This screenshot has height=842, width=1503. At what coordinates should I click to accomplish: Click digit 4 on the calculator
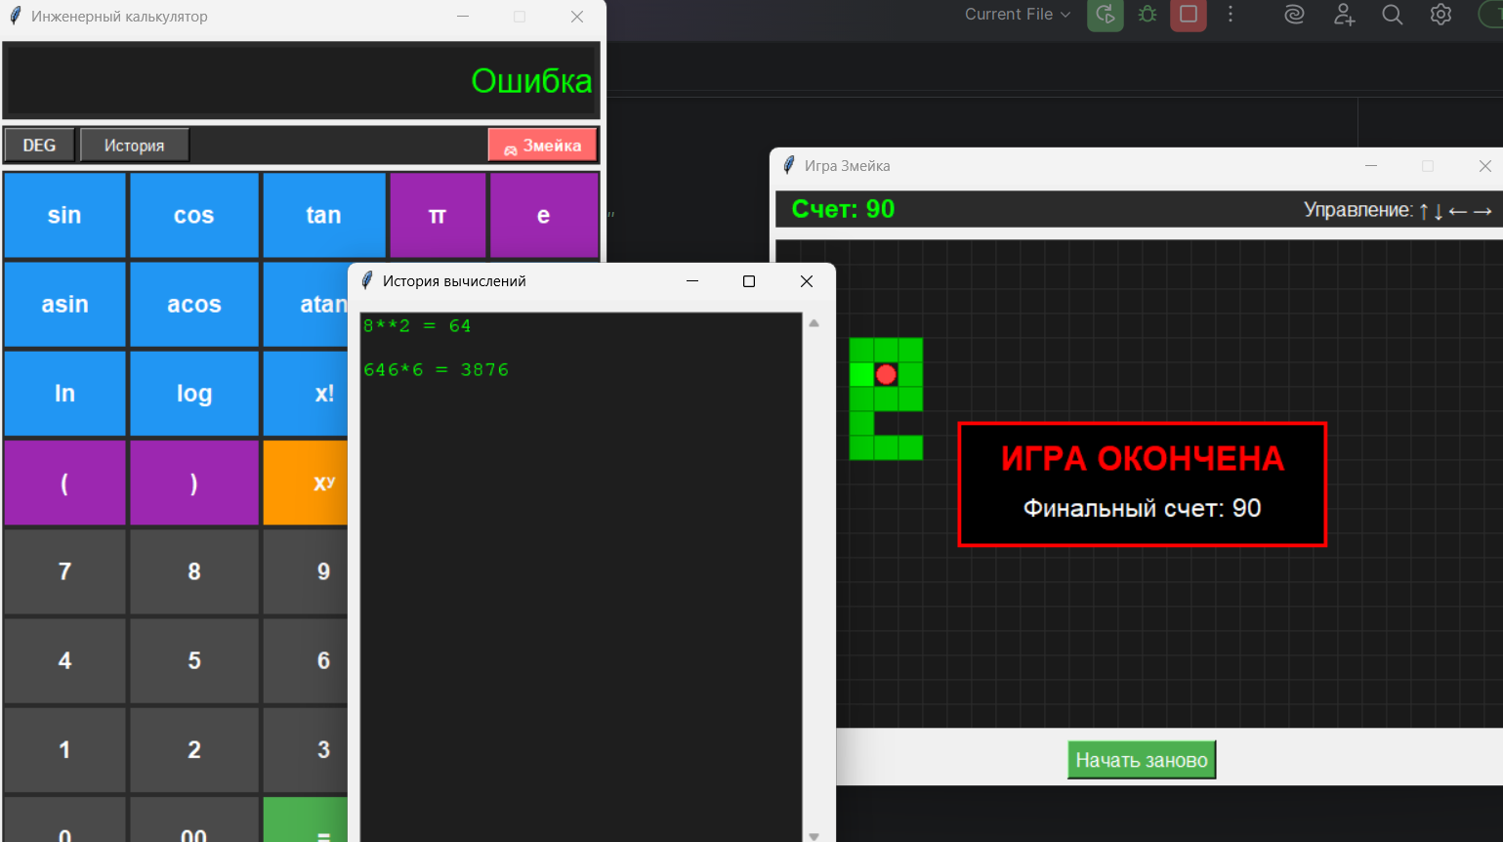64,660
